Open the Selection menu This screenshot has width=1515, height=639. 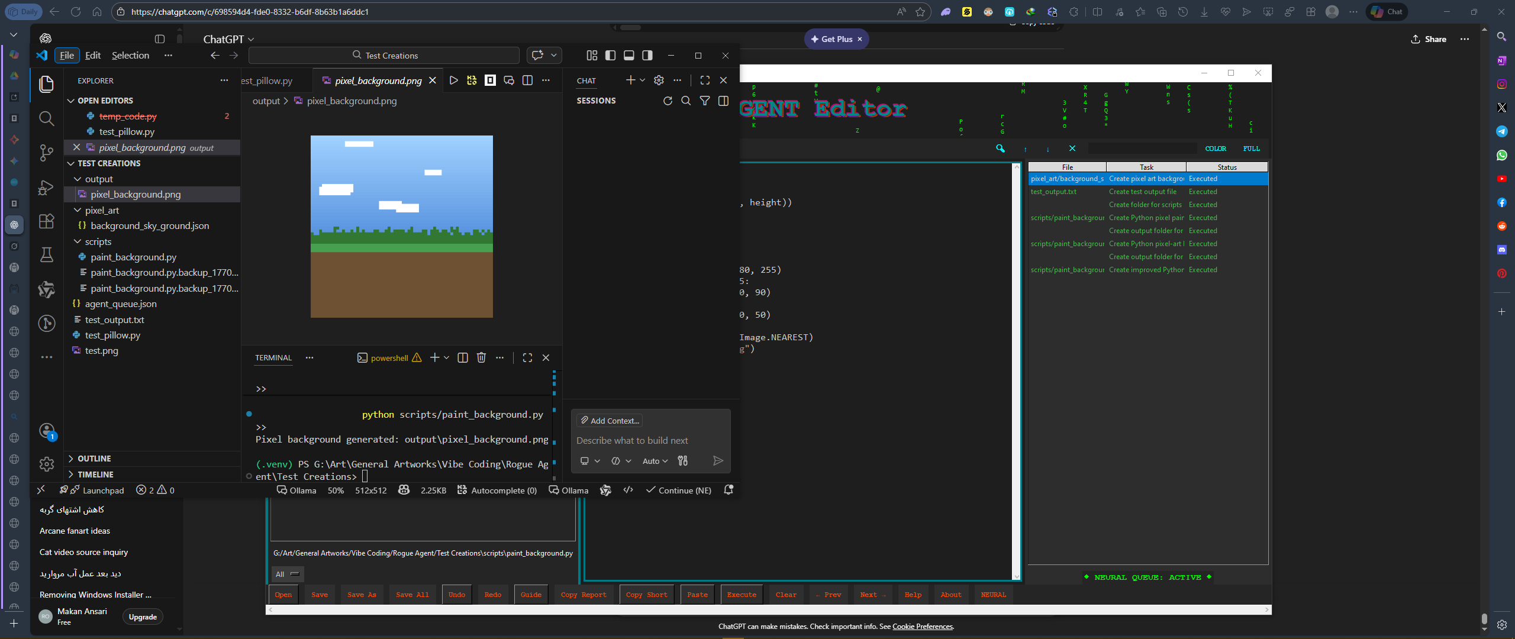coord(130,55)
